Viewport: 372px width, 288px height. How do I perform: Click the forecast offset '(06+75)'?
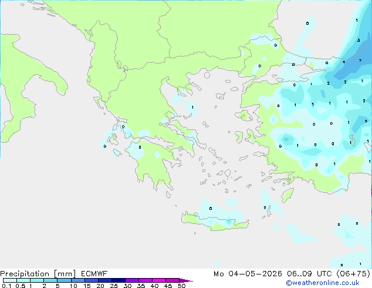tap(353, 274)
